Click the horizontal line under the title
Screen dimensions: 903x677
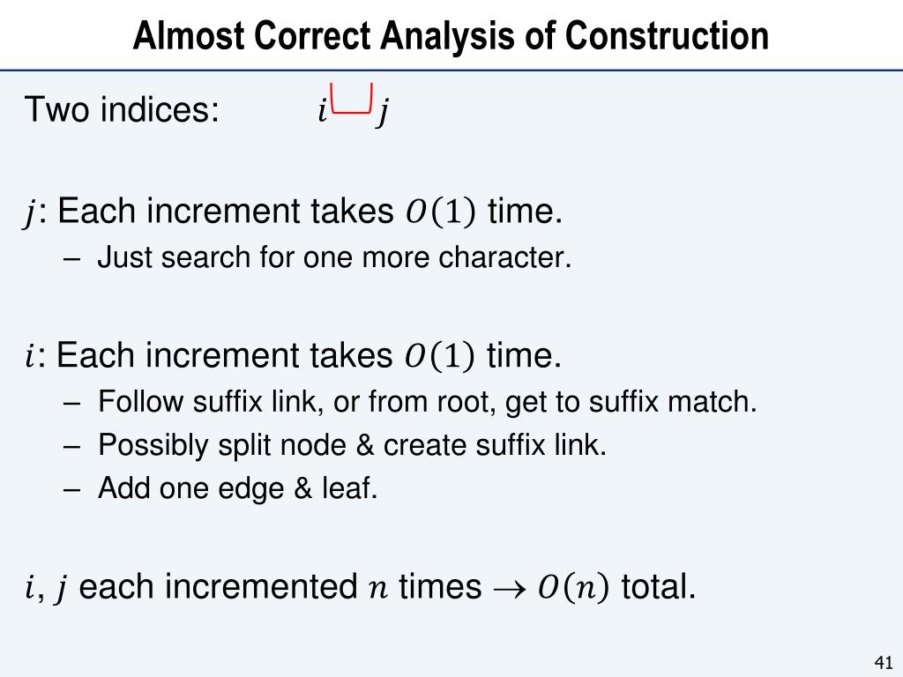[451, 71]
